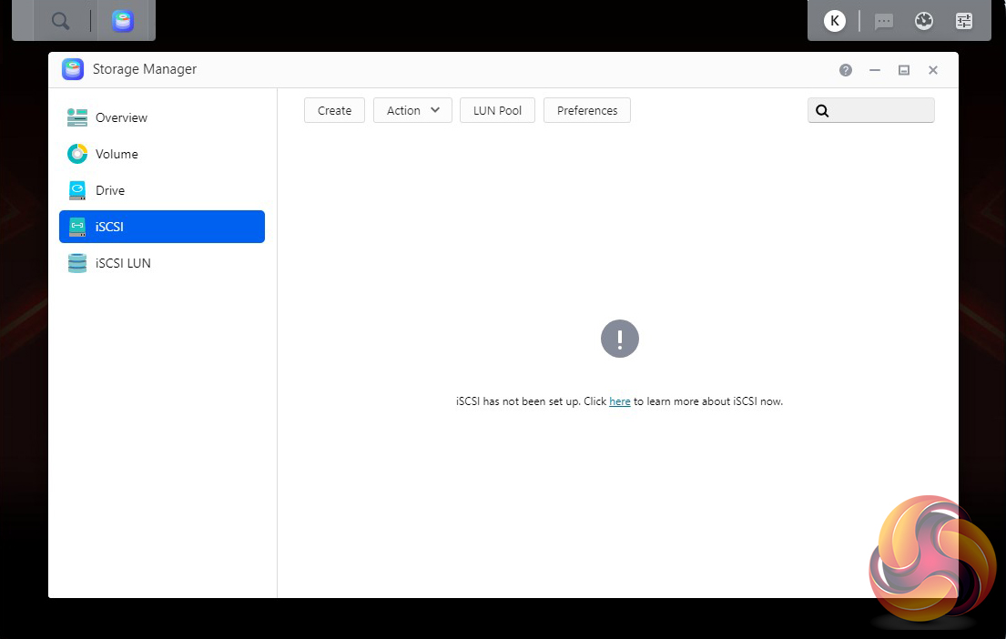Open the user account K avatar

834,21
